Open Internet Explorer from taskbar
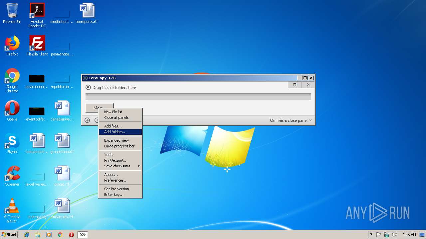 click(27, 235)
